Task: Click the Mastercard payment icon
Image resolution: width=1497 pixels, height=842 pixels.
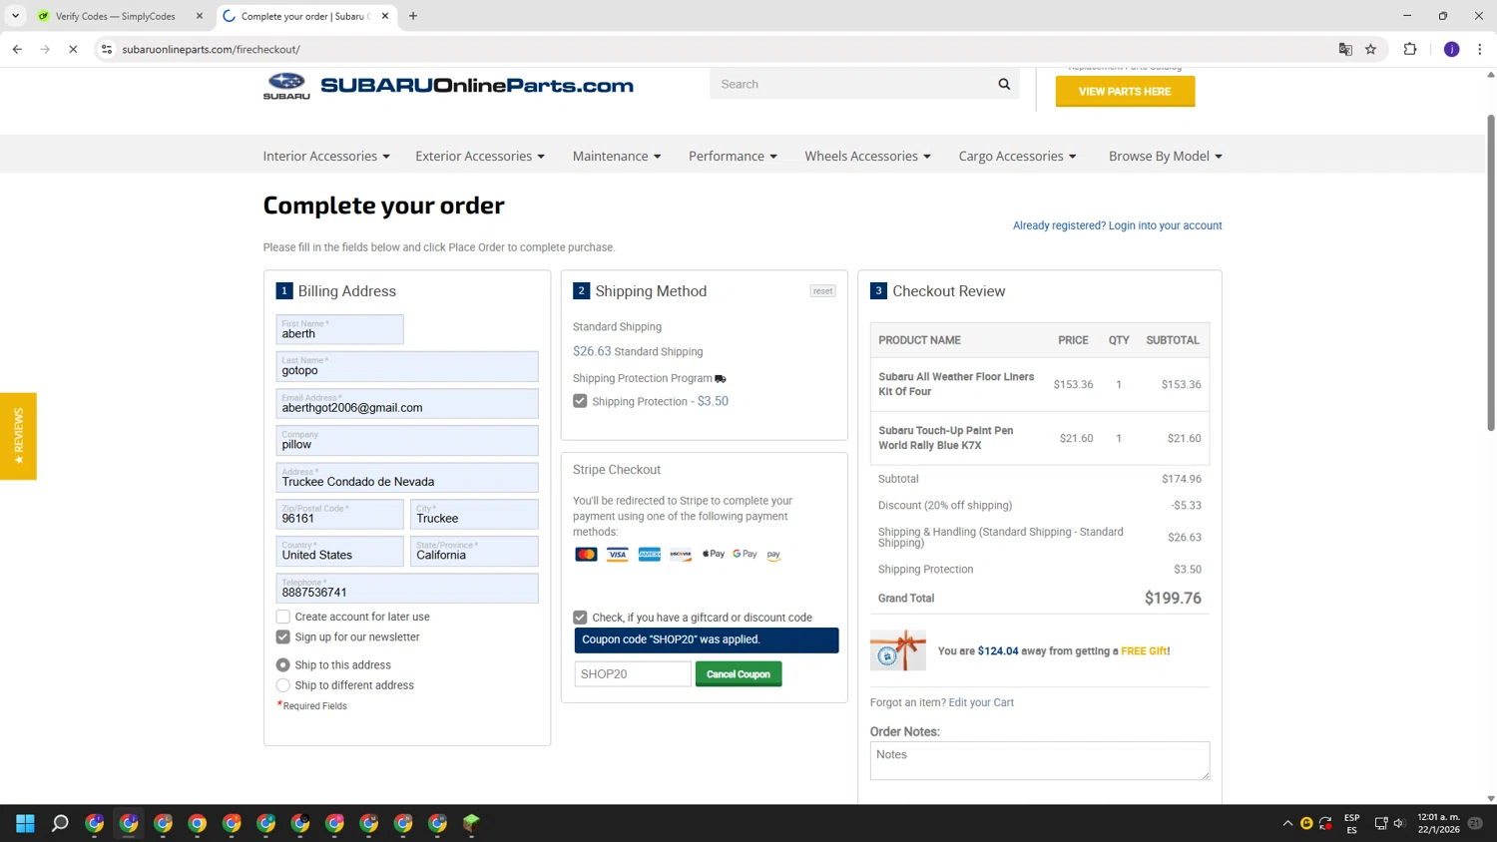Action: [x=586, y=555]
